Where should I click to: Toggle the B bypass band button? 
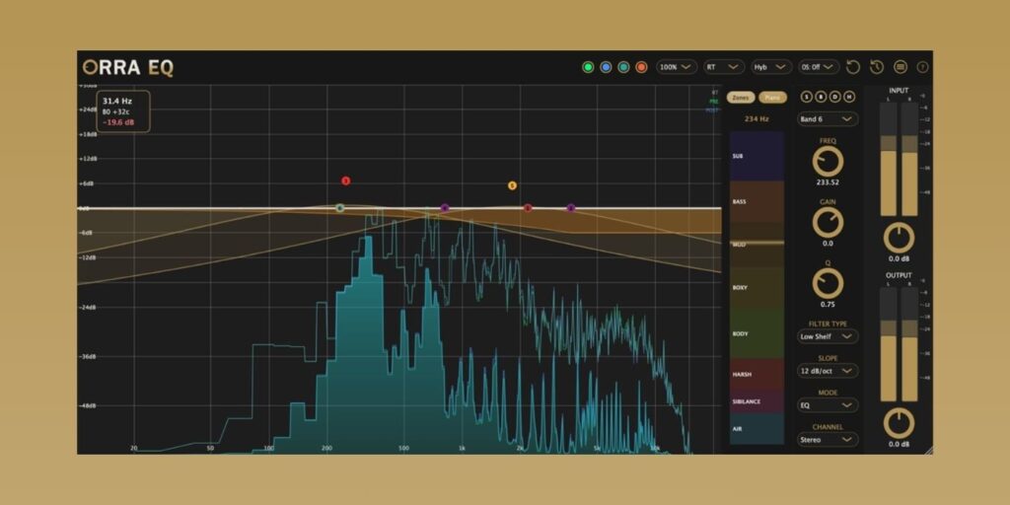821,98
